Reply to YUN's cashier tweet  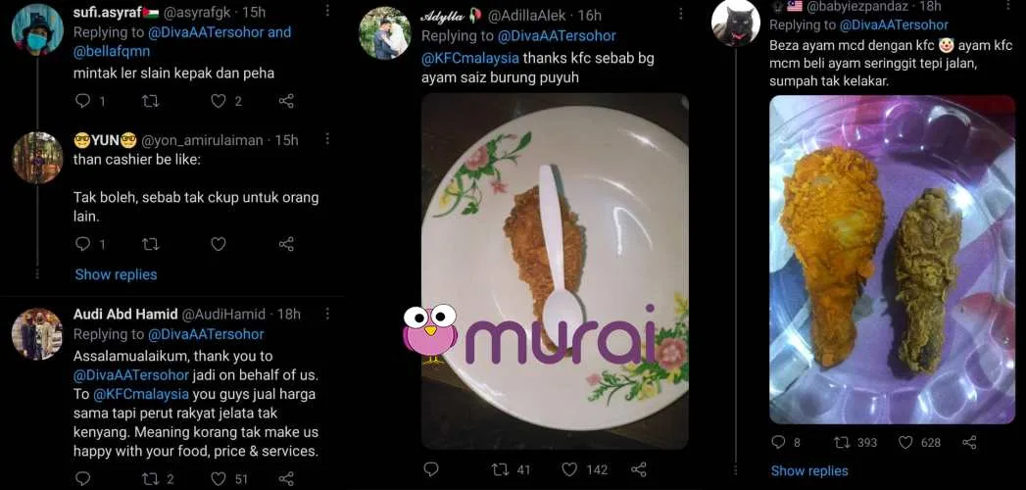tap(83, 244)
